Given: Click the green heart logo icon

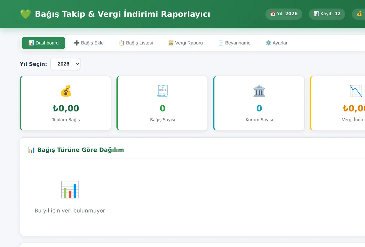Looking at the screenshot, I should pyautogui.click(x=25, y=14).
